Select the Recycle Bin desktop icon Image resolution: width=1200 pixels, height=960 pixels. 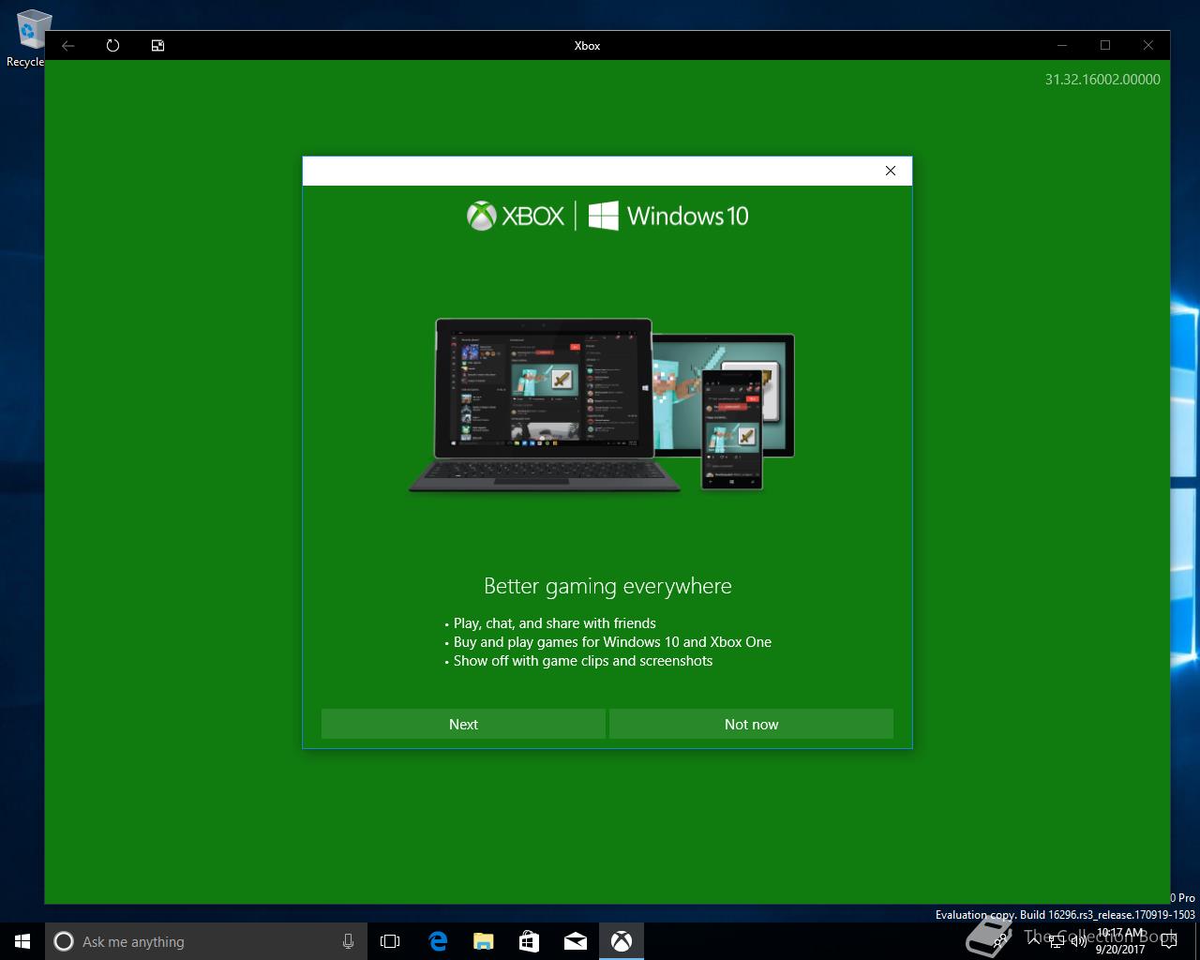pos(28,38)
